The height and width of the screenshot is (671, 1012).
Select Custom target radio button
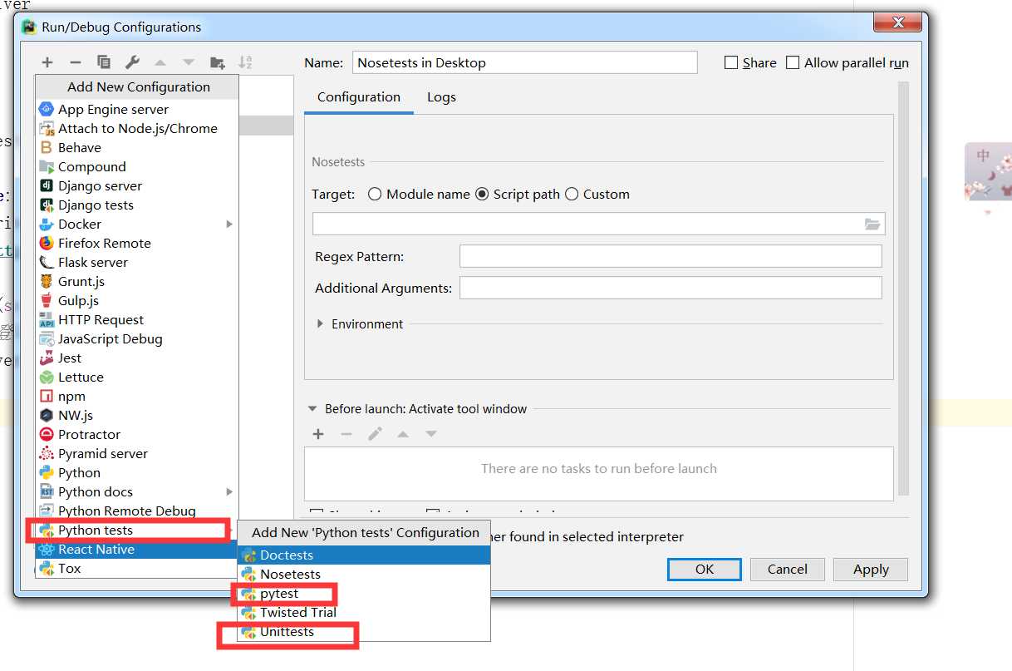click(x=572, y=194)
